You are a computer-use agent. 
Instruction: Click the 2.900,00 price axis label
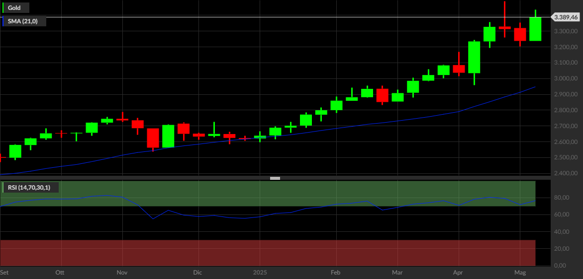566,95
